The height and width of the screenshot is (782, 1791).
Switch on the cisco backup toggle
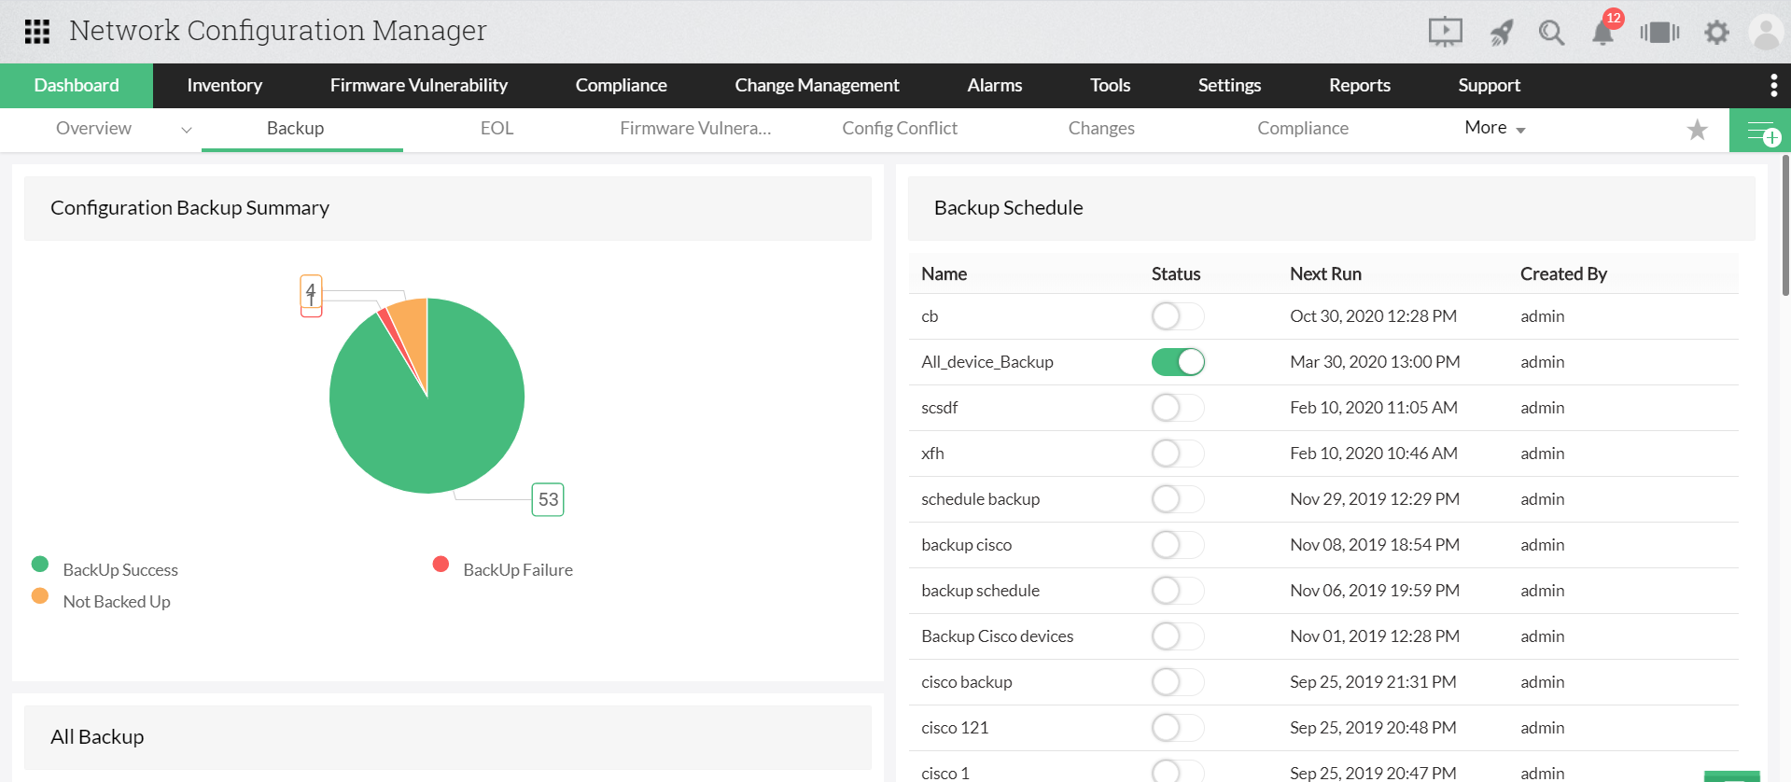[1178, 682]
